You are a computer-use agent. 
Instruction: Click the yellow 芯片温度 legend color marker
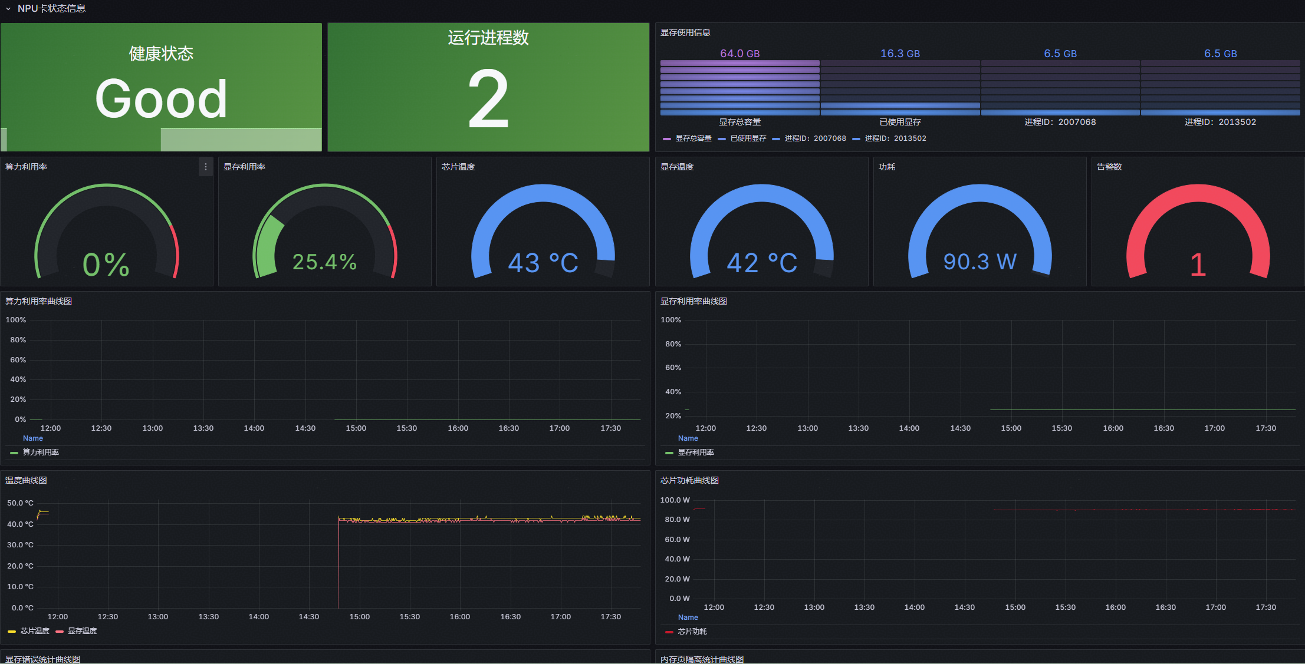12,632
